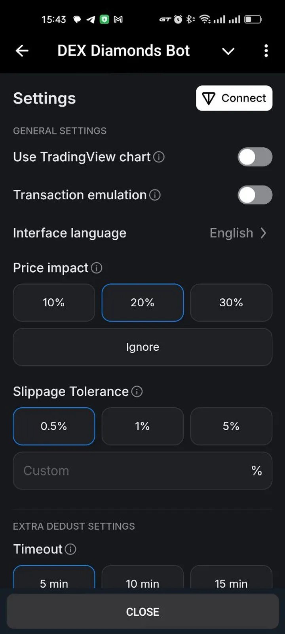Image resolution: width=285 pixels, height=634 pixels.
Task: Show Price impact info tooltip
Action: click(x=97, y=268)
